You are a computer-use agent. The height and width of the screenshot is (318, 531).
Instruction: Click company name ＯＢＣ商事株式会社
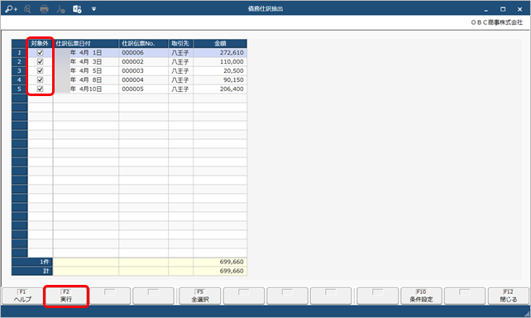497,22
